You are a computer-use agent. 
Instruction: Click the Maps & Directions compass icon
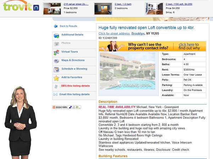[56, 61]
